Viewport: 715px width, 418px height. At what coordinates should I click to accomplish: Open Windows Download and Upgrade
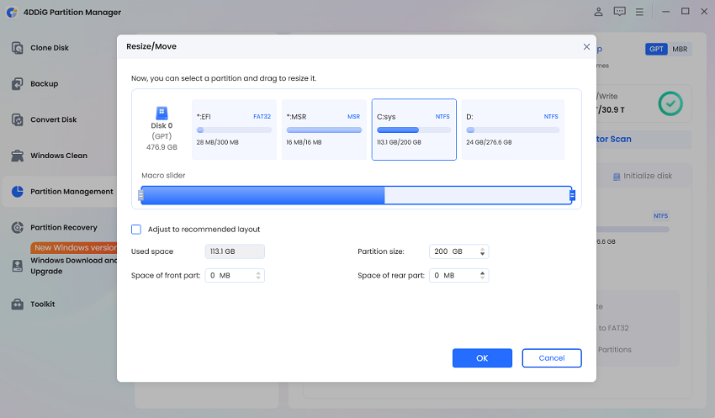73,266
